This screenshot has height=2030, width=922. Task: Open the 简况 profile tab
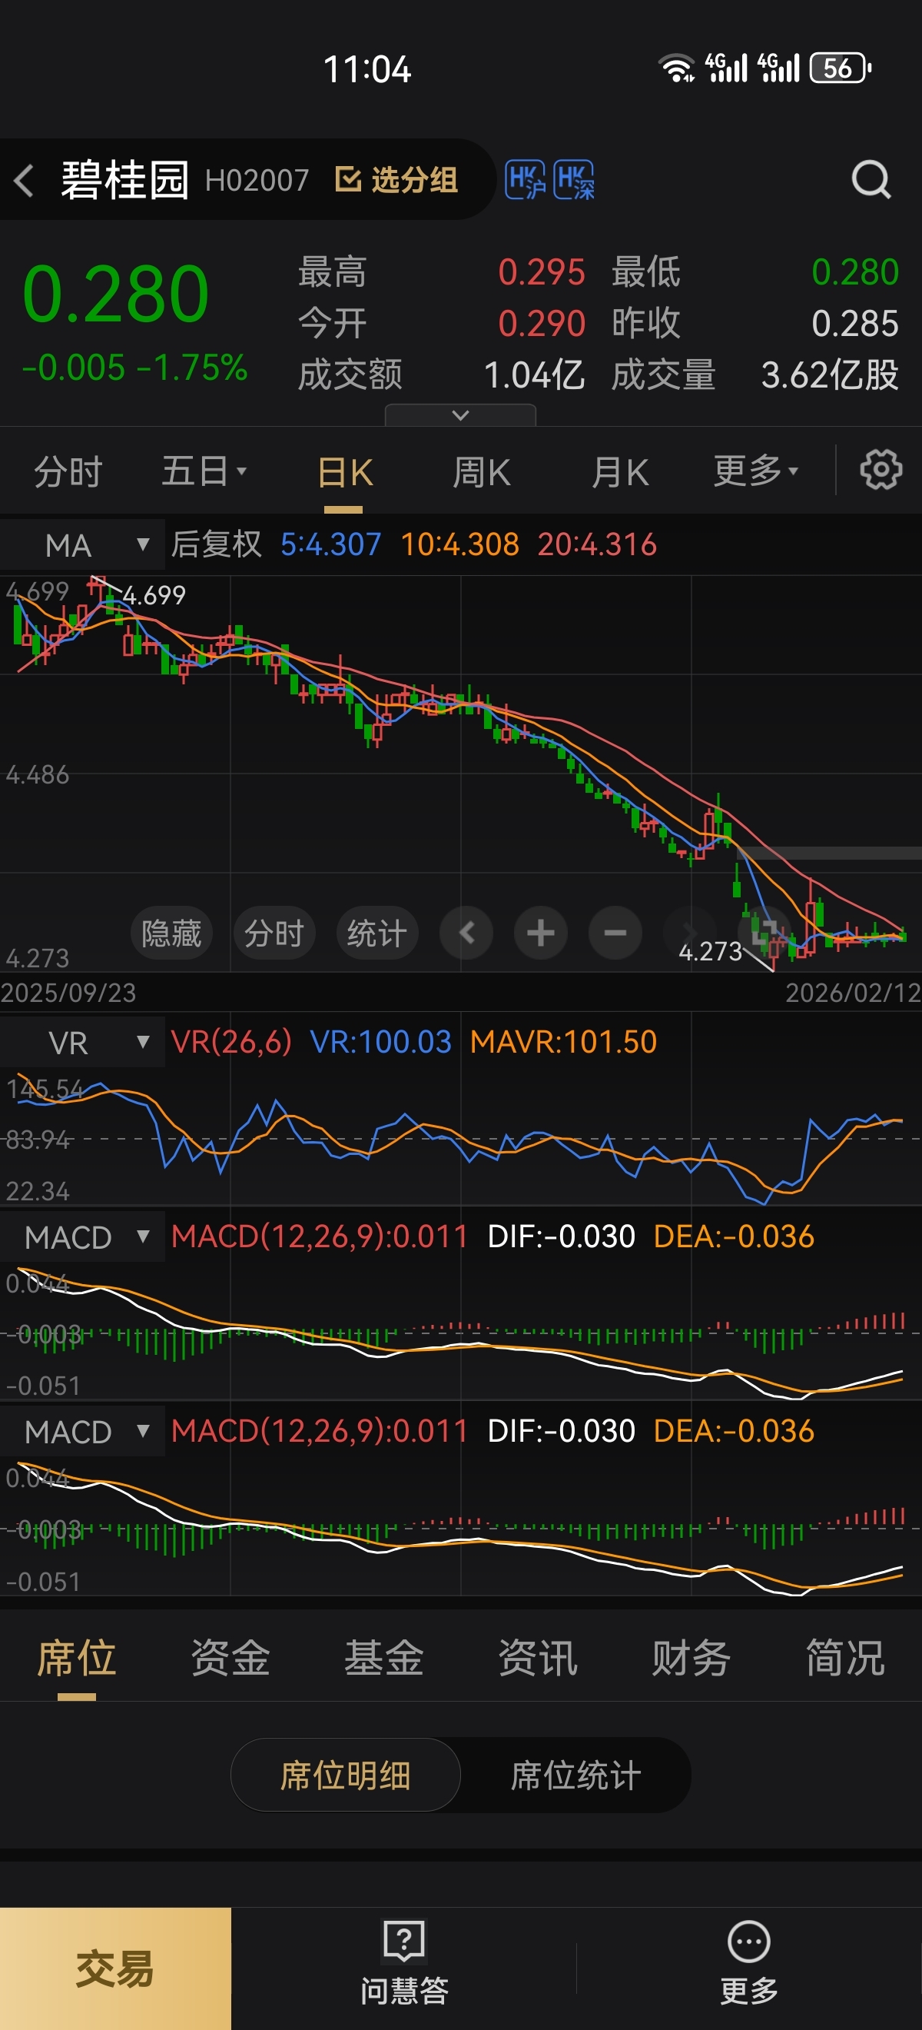pyautogui.click(x=845, y=1657)
